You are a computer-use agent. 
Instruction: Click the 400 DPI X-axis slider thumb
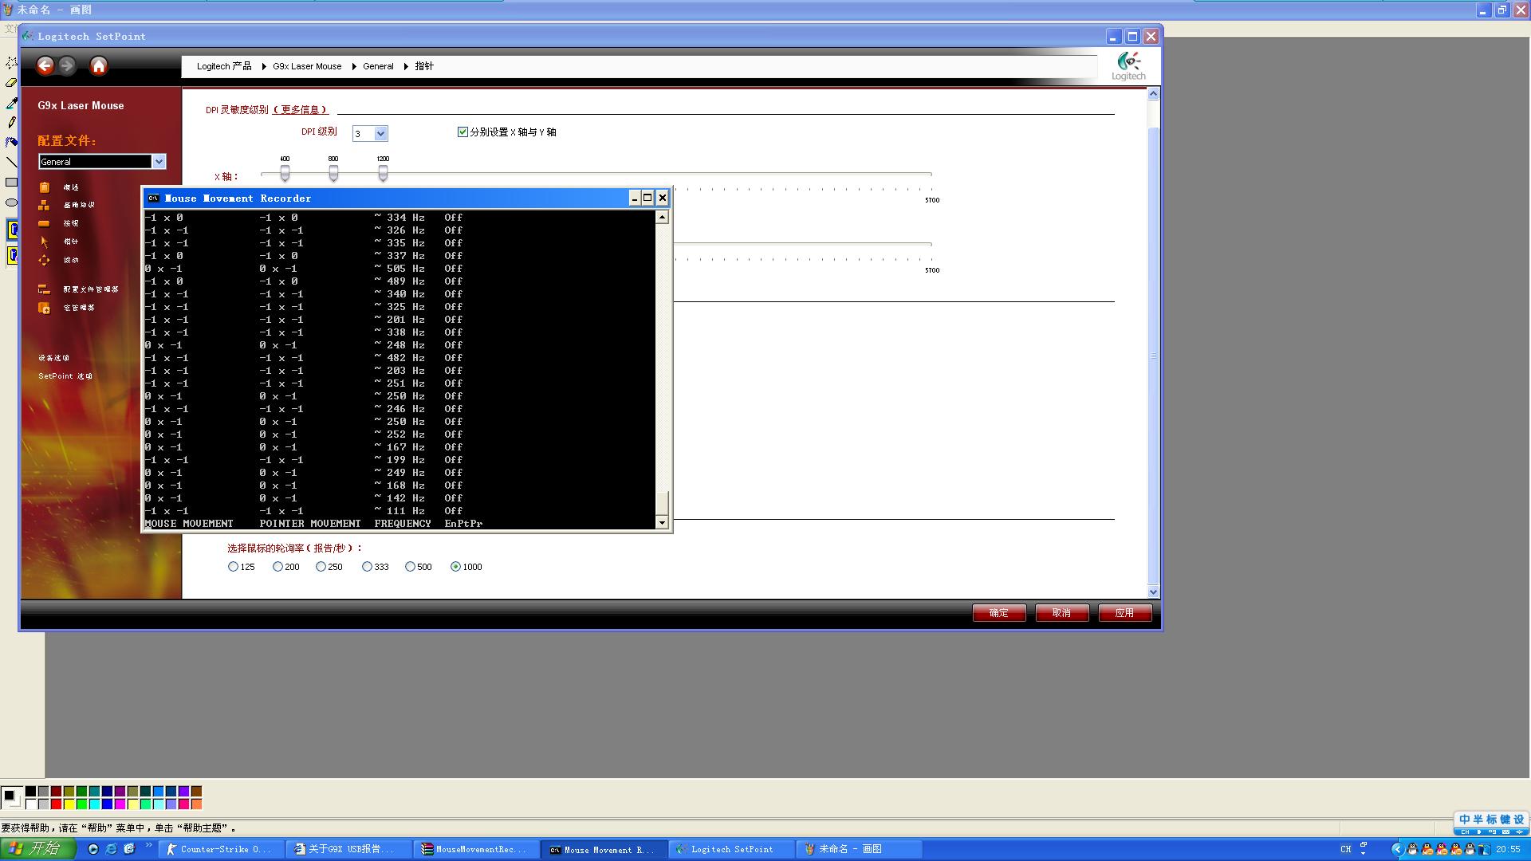pos(285,173)
